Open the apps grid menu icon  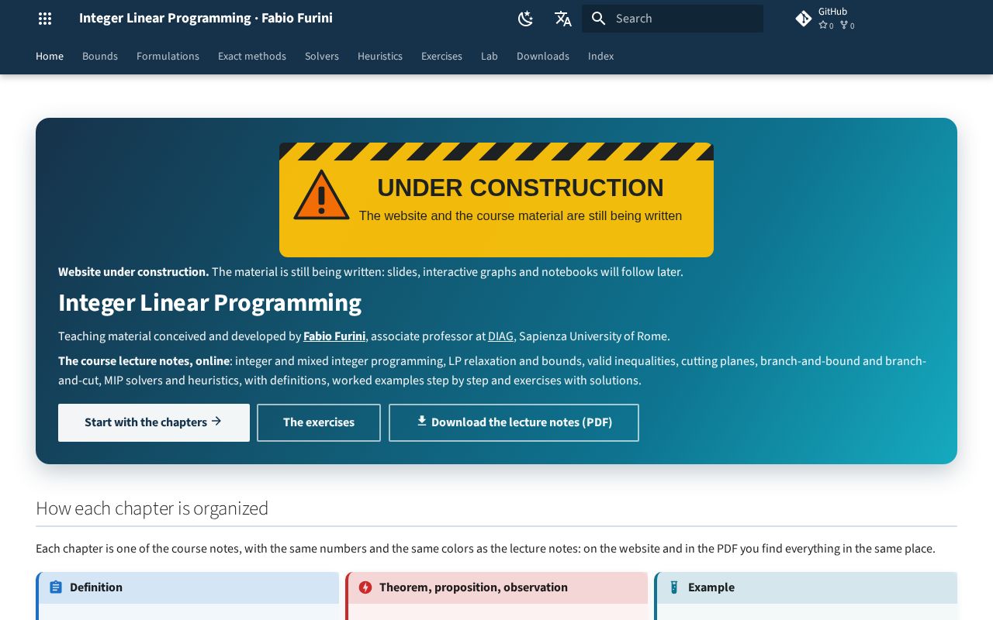click(45, 19)
